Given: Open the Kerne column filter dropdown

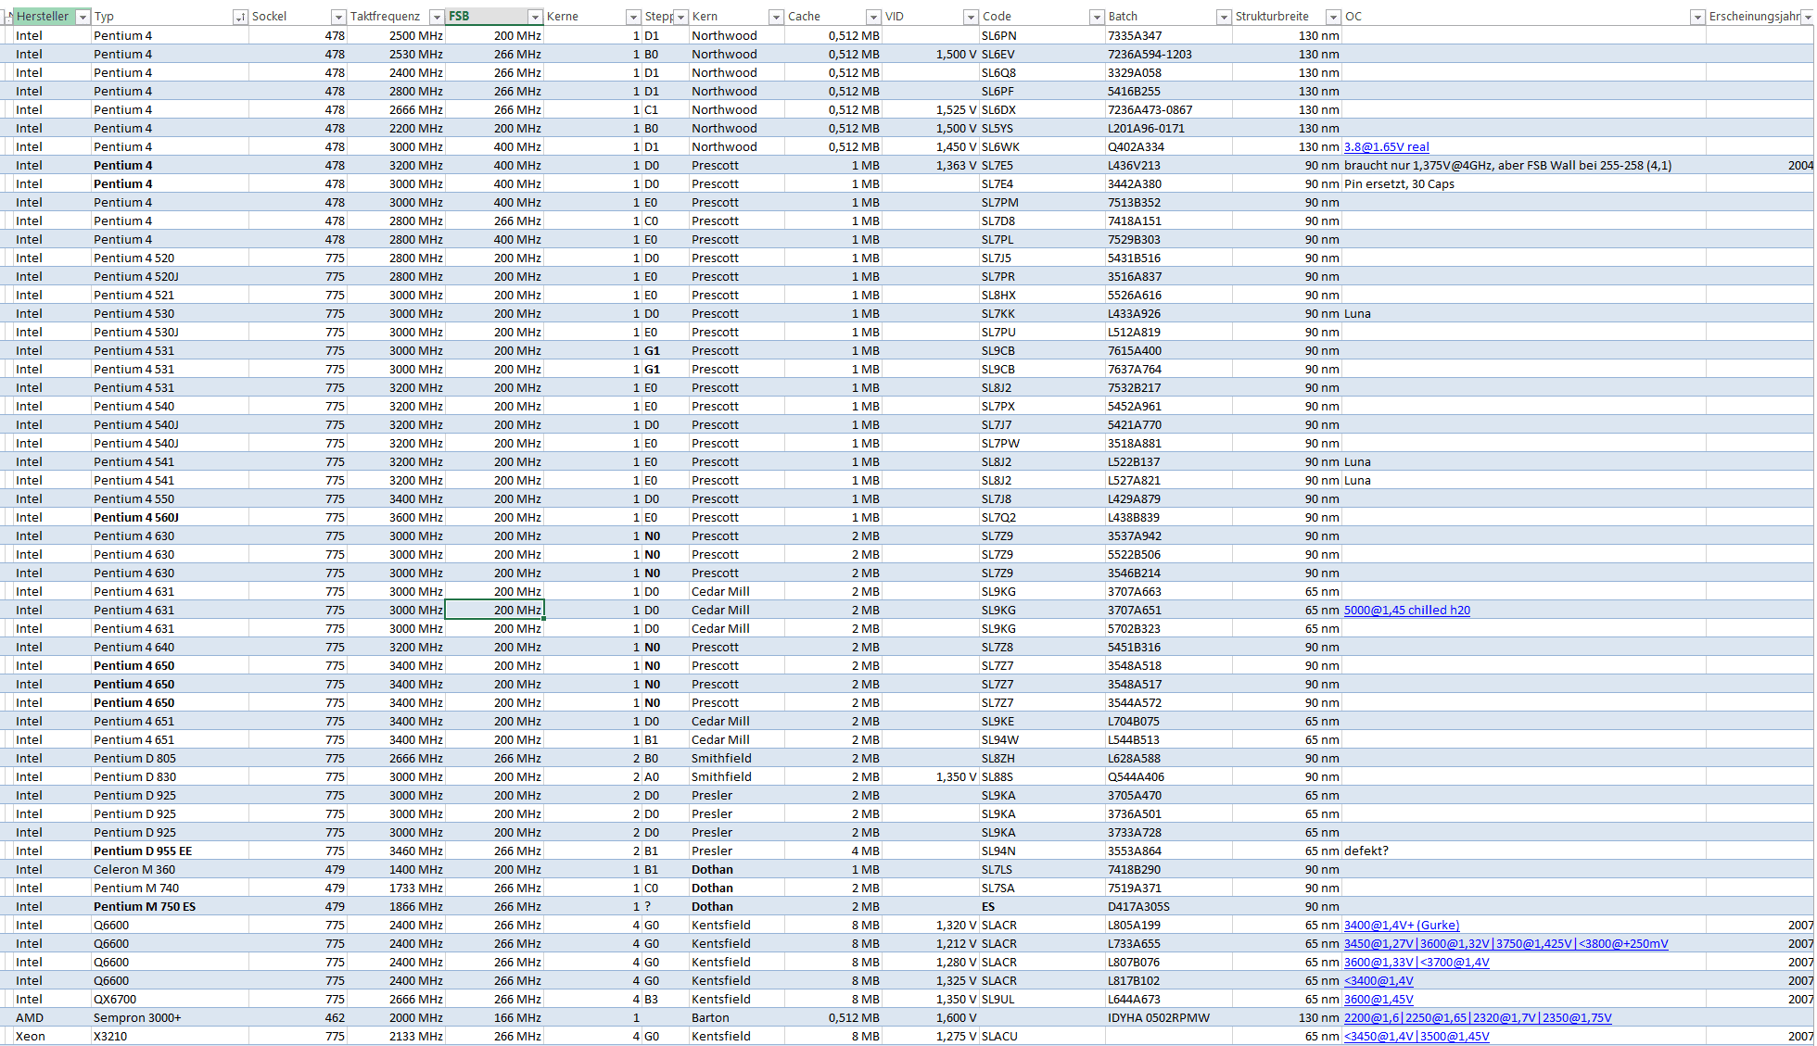Looking at the screenshot, I should (633, 17).
